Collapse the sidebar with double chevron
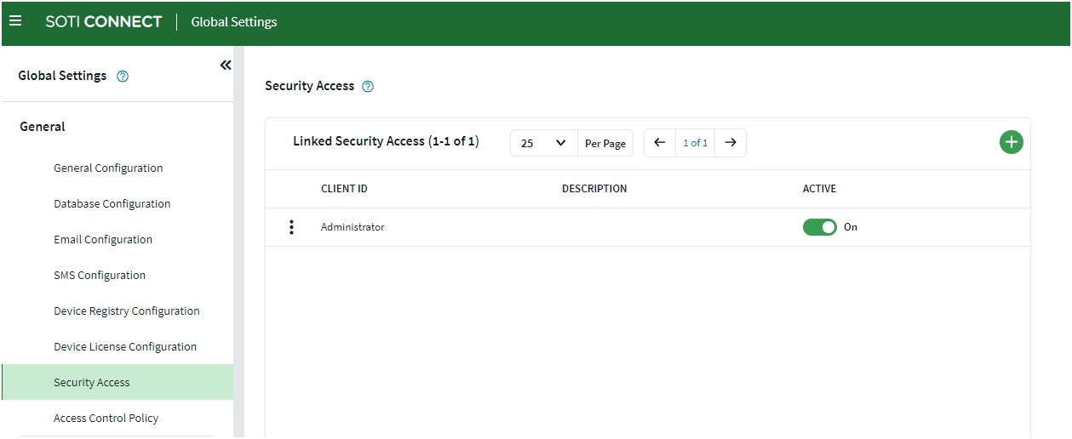This screenshot has width=1072, height=439. coord(226,66)
